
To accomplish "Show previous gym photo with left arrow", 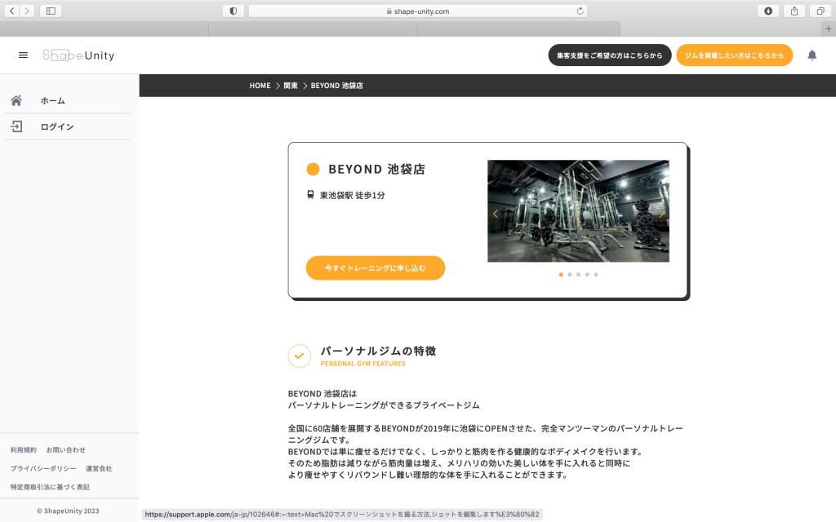I will tap(496, 214).
